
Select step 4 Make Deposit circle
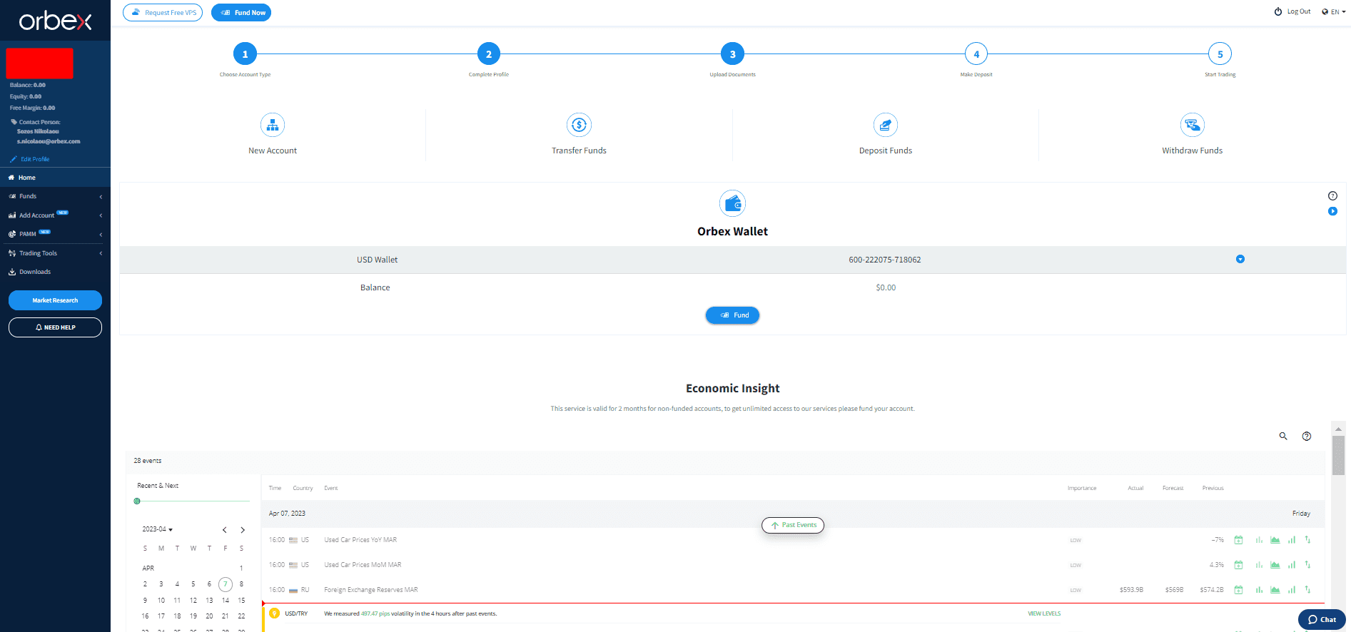976,54
